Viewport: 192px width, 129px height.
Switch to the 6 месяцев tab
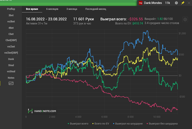click(52, 9)
